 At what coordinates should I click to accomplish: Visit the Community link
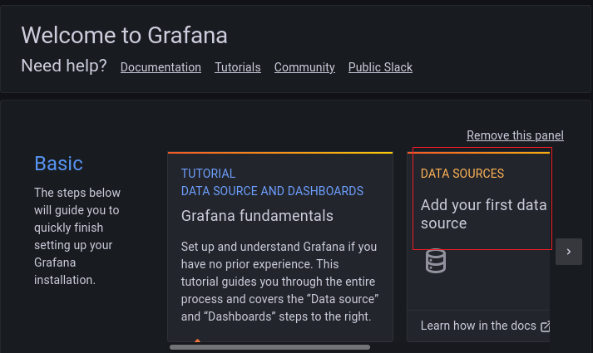[304, 67]
